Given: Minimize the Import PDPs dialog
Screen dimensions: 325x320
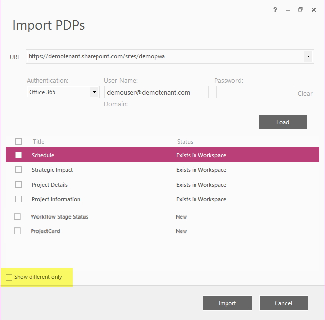Looking at the screenshot, I should (x=288, y=10).
